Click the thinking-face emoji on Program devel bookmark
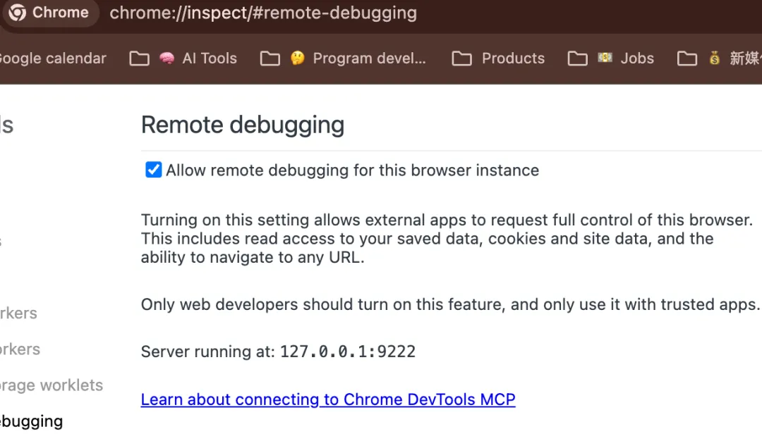762x441 pixels. click(297, 58)
